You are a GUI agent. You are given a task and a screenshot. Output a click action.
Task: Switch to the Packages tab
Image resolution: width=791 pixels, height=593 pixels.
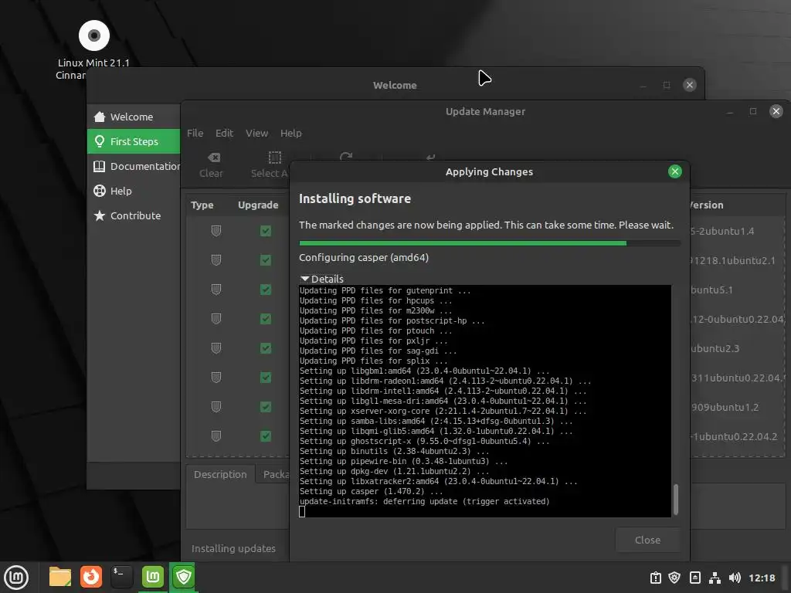point(273,475)
